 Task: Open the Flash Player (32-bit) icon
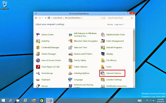pos(38,67)
